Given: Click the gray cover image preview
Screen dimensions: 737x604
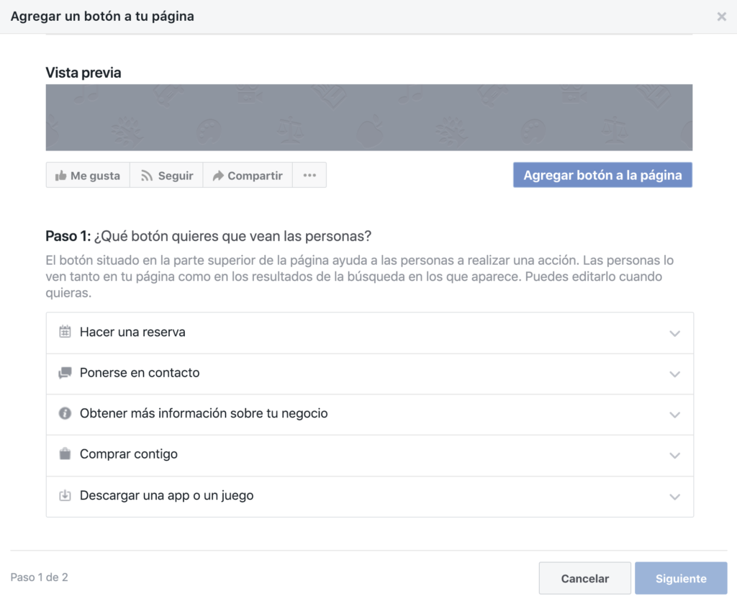Looking at the screenshot, I should 368,117.
